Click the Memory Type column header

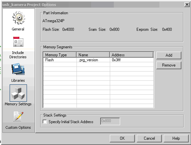tap(60, 55)
